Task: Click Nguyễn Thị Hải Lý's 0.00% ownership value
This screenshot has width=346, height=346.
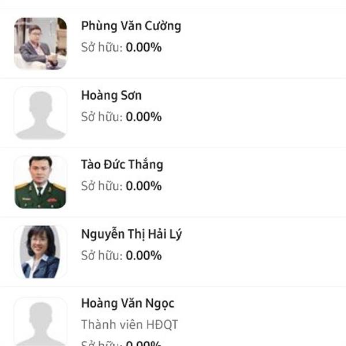Action: [x=144, y=255]
